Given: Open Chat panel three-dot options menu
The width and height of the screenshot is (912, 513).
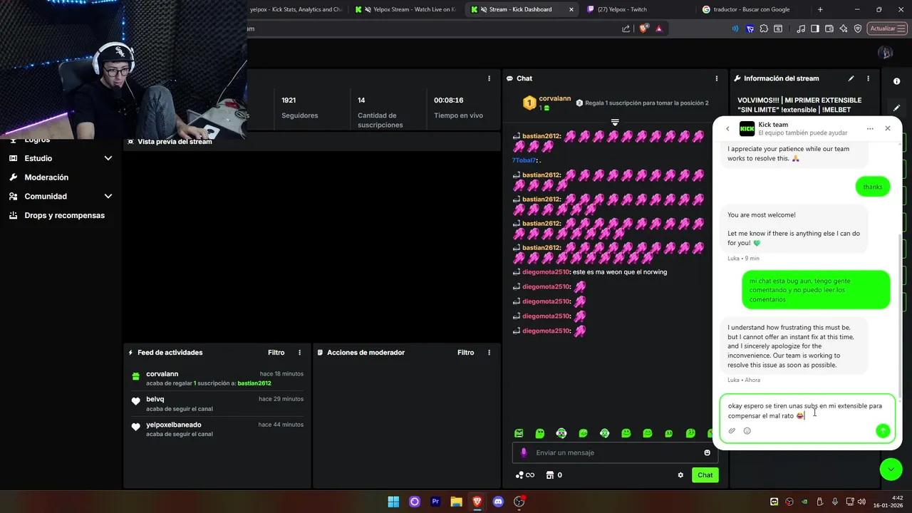Looking at the screenshot, I should point(717,78).
